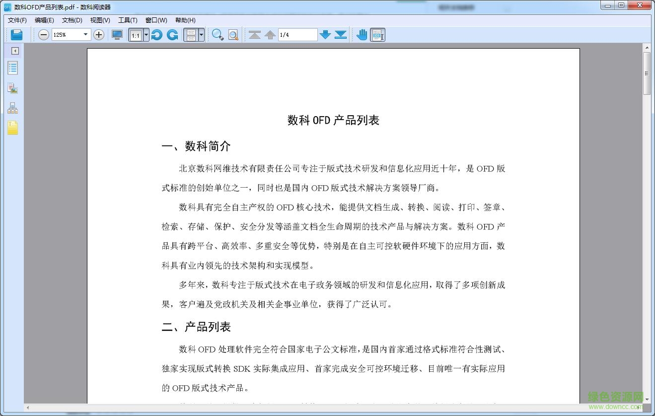The width and height of the screenshot is (655, 416).
Task: Open the attachments panel in the sidebar
Action: pos(12,88)
